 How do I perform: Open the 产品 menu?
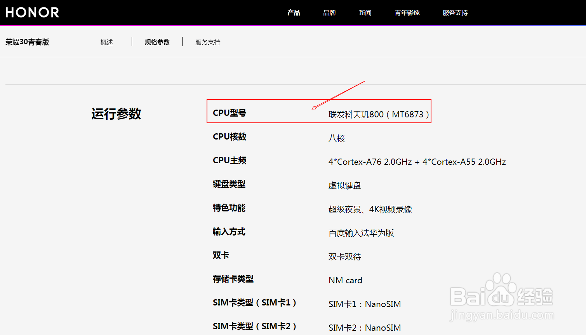tap(294, 13)
